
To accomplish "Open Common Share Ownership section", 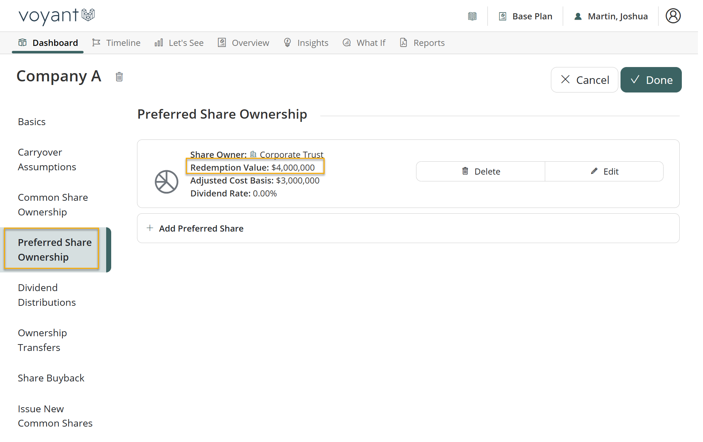I will click(x=53, y=205).
